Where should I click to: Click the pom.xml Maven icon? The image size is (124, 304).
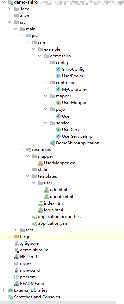(x=16, y=277)
